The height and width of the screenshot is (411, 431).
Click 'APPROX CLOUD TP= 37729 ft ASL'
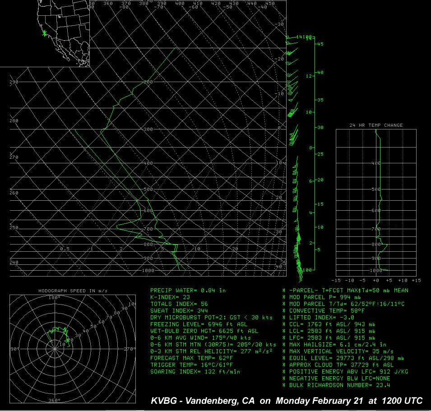(x=338, y=365)
